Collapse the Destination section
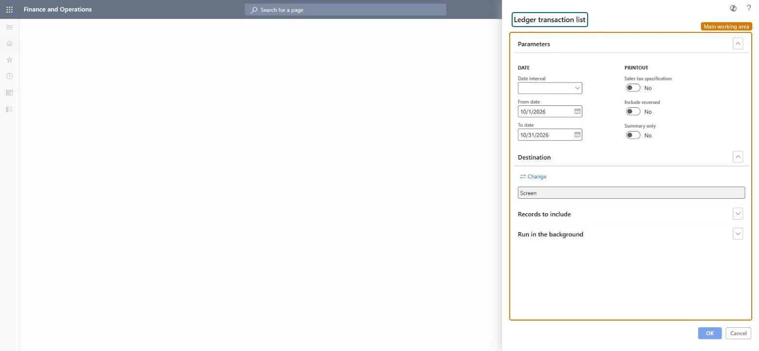 click(738, 157)
